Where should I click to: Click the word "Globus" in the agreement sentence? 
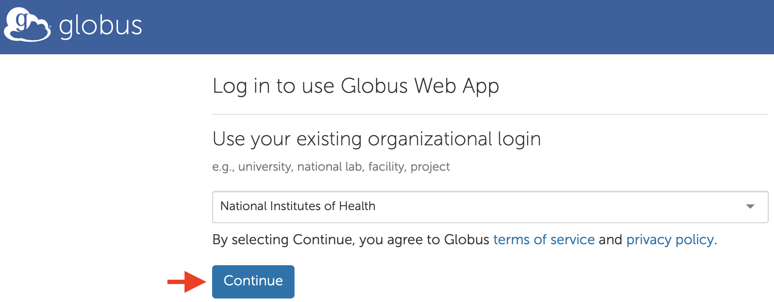click(x=466, y=240)
